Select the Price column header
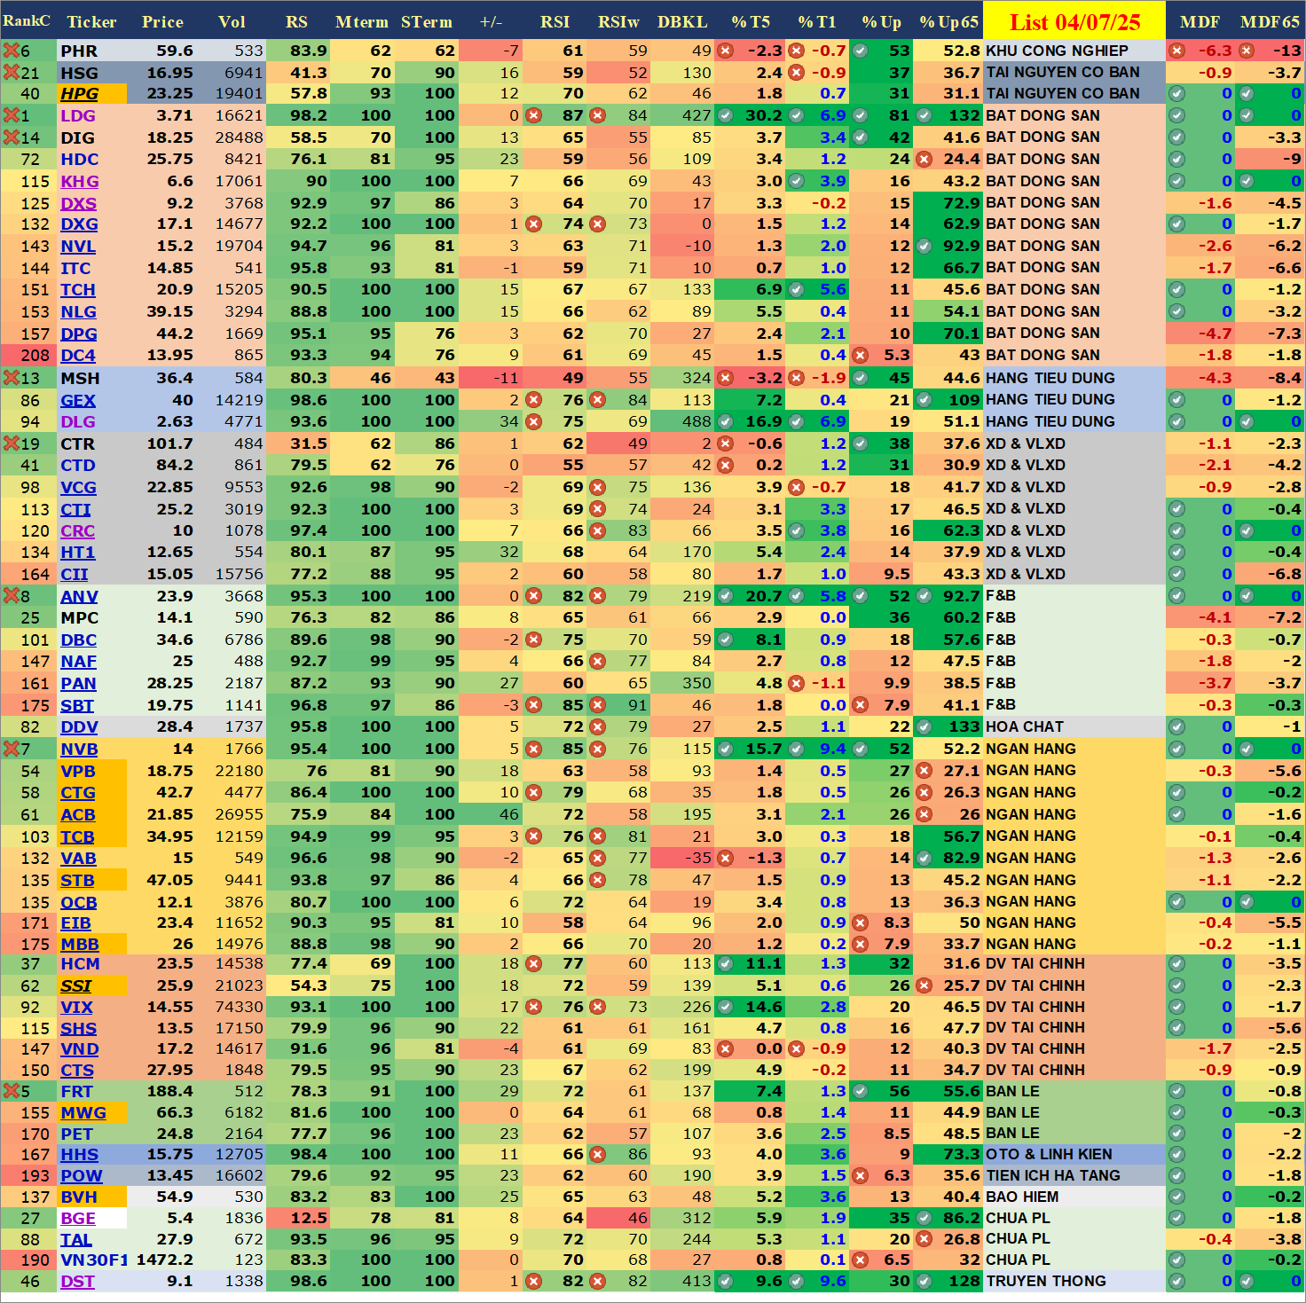The height and width of the screenshot is (1303, 1306). pyautogui.click(x=163, y=21)
